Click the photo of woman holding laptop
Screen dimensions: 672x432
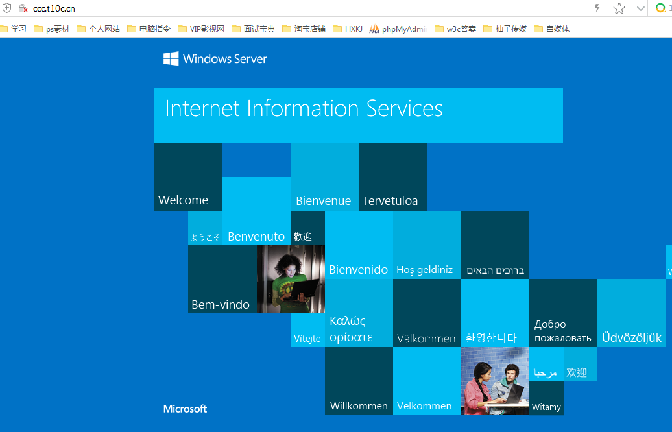coord(291,279)
